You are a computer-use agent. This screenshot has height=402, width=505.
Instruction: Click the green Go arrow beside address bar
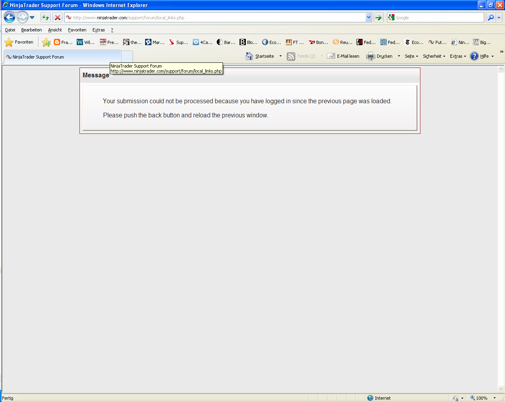378,18
